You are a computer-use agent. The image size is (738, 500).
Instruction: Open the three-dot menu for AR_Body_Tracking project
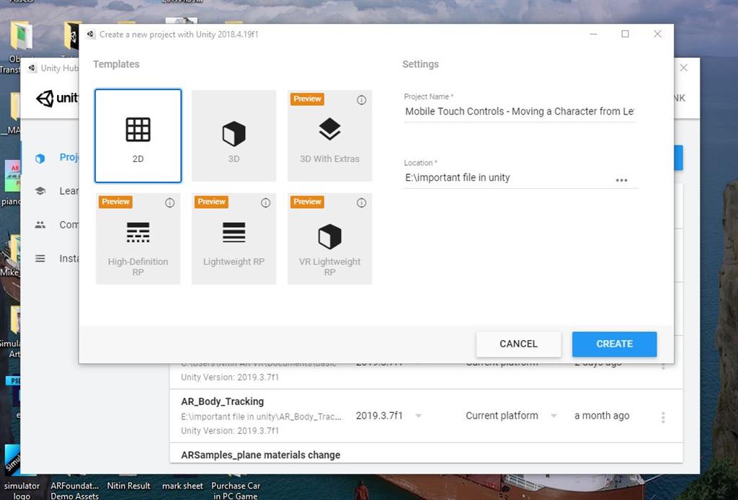coord(663,417)
